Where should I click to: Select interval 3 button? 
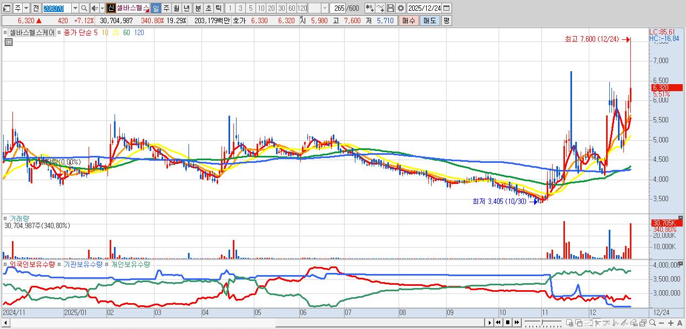[x=240, y=8]
